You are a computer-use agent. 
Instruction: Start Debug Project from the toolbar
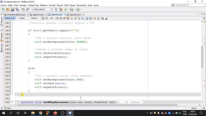[71, 9]
